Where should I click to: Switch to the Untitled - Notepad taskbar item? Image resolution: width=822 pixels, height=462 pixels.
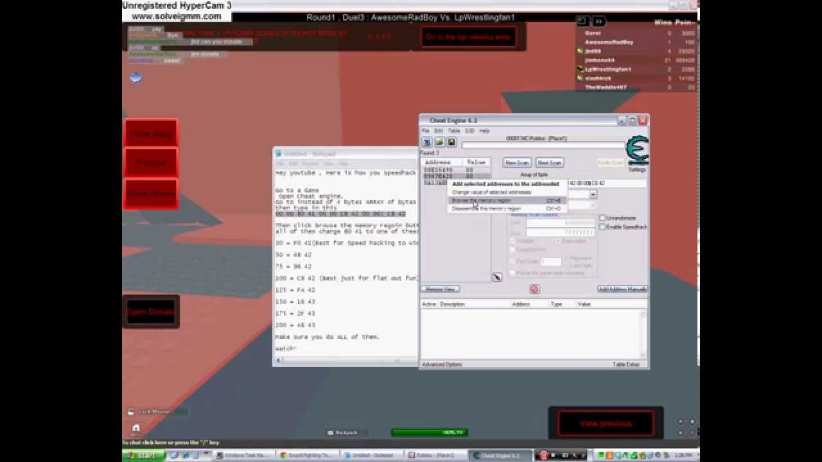[x=372, y=456]
